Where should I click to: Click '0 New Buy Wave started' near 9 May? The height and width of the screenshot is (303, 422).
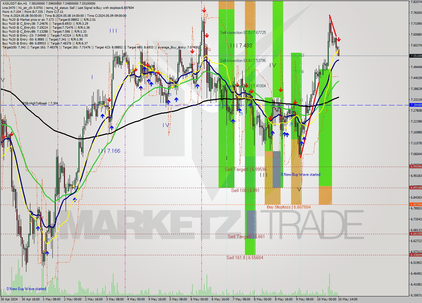tap(300, 175)
